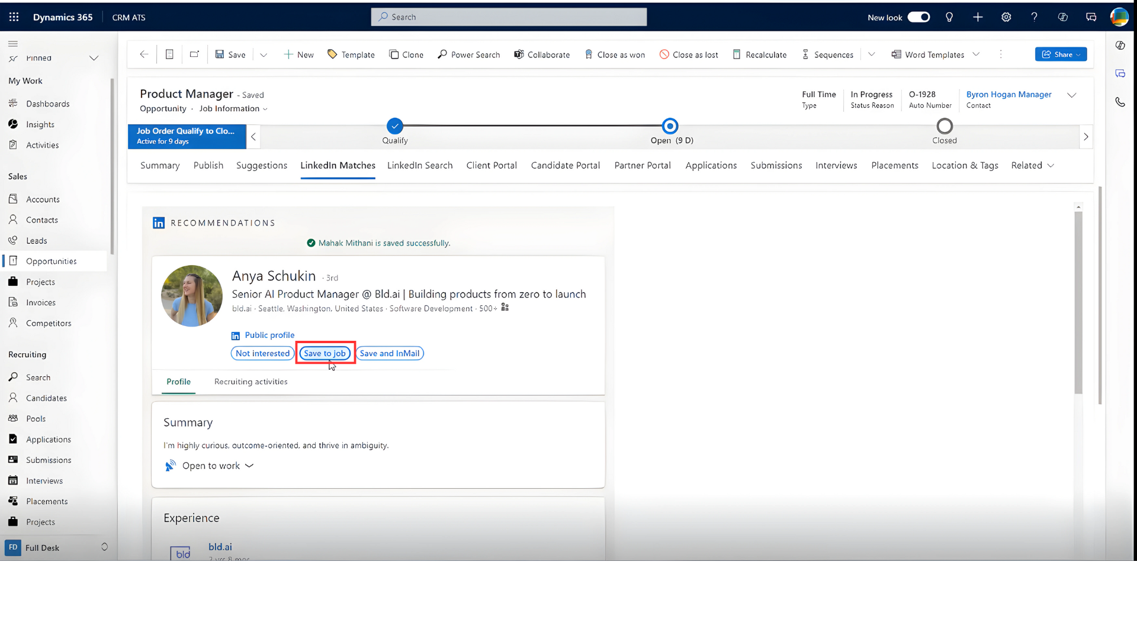Click the global Search field
1137x639 pixels.
[x=509, y=17]
